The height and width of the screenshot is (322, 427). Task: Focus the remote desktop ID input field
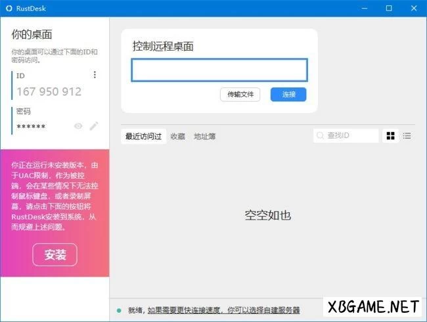coord(219,70)
